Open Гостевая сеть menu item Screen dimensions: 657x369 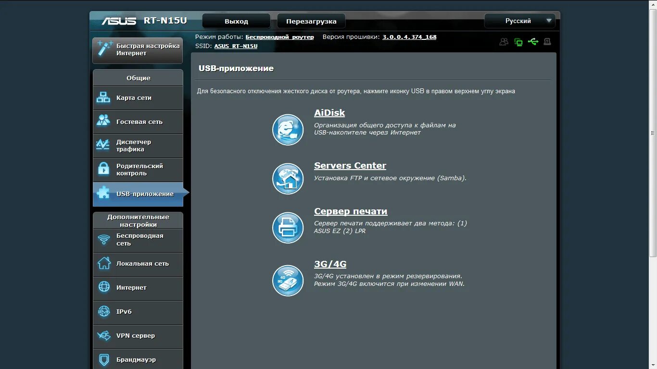[138, 122]
